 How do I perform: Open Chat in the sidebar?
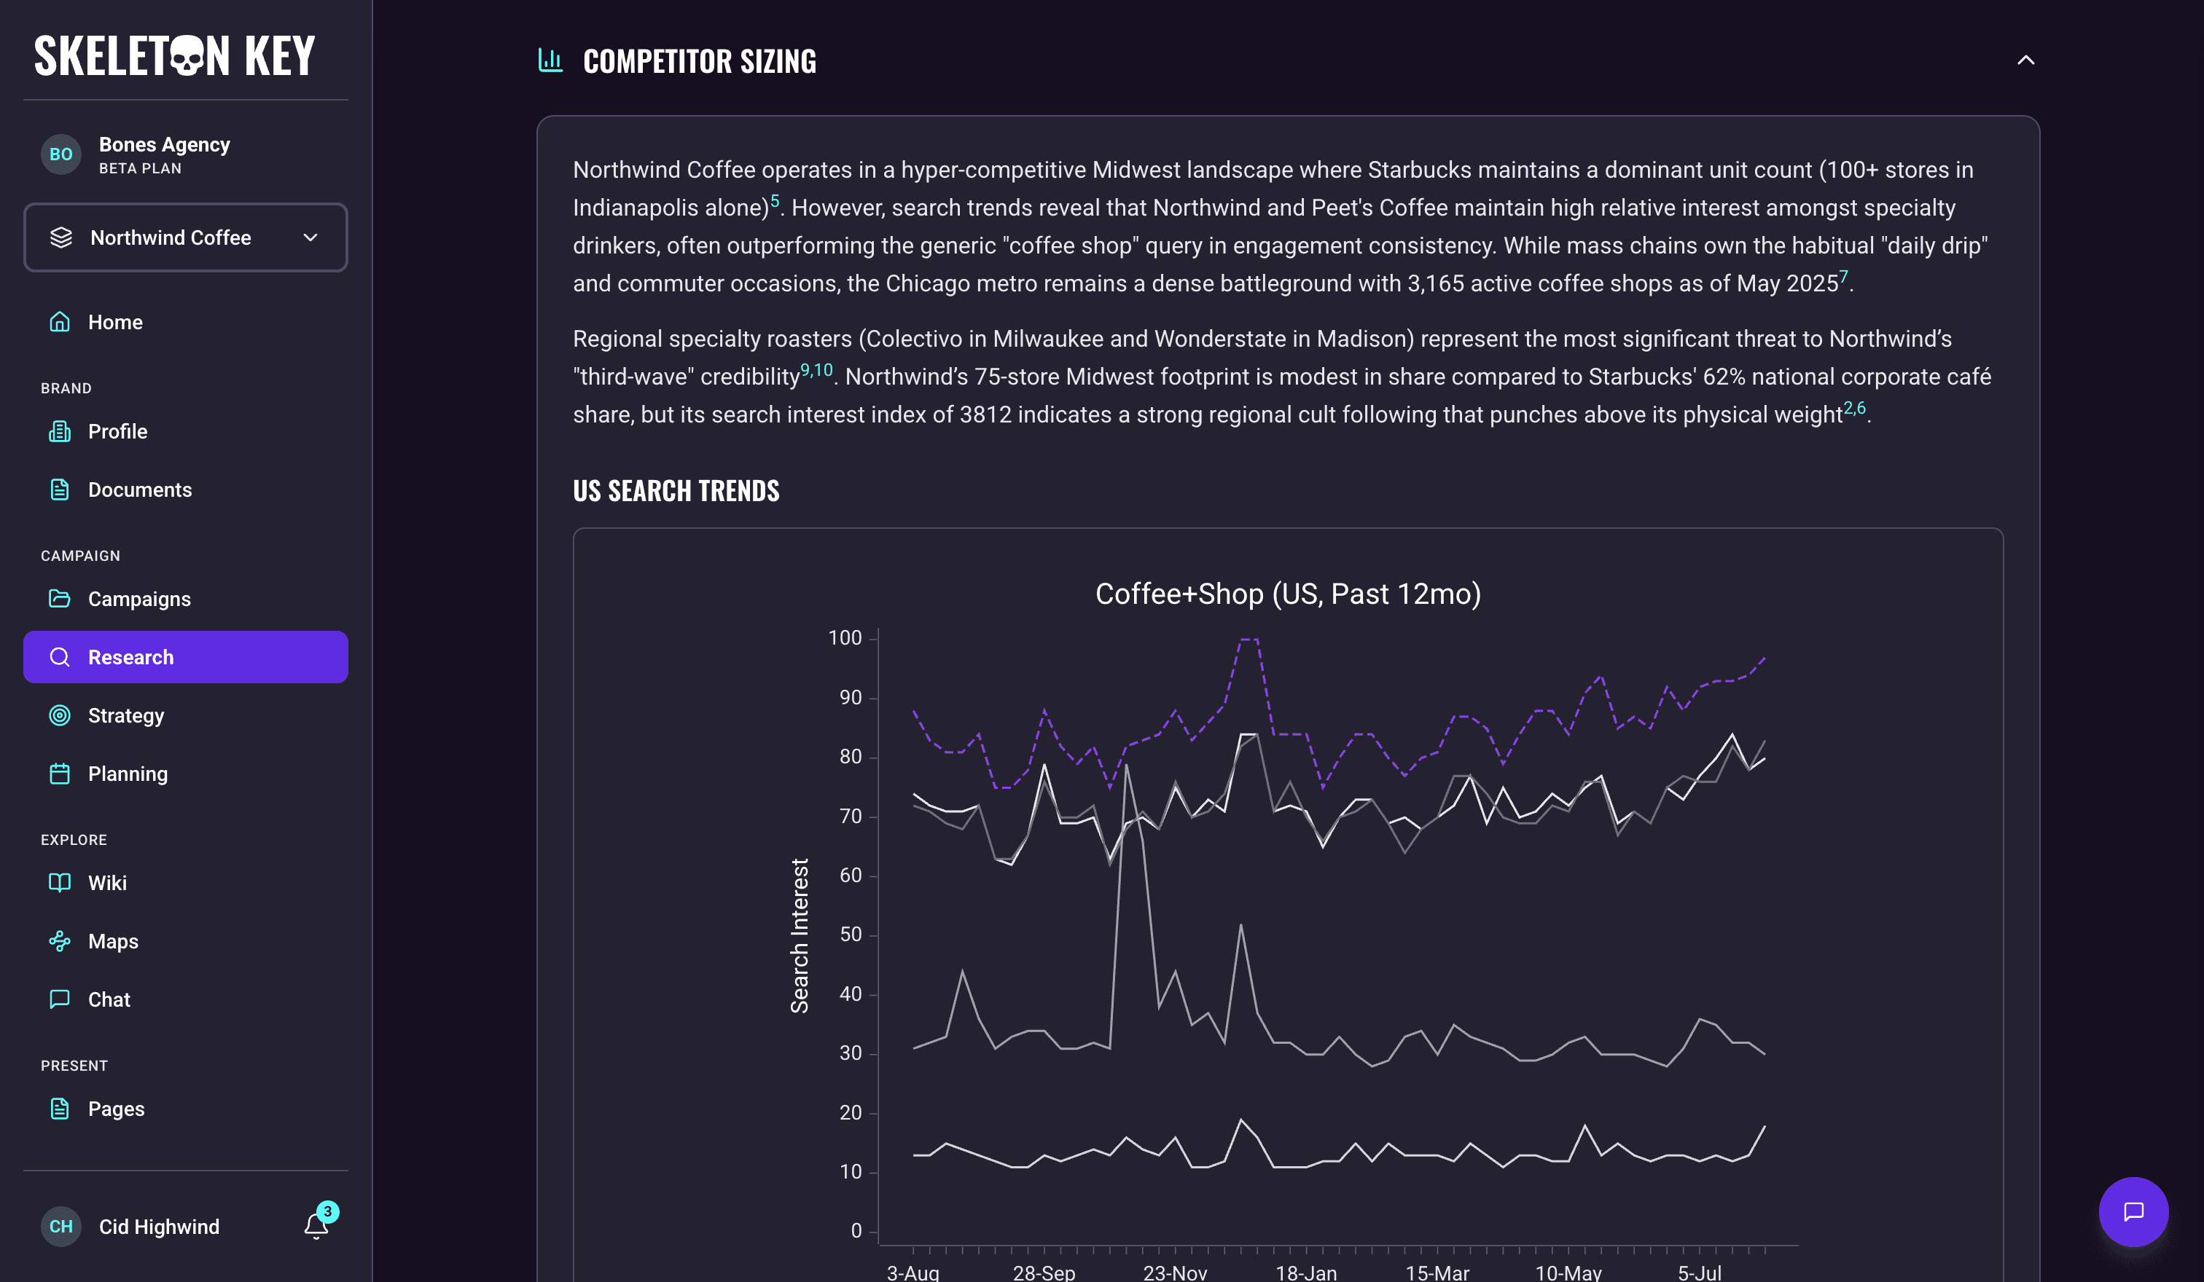coord(185,999)
